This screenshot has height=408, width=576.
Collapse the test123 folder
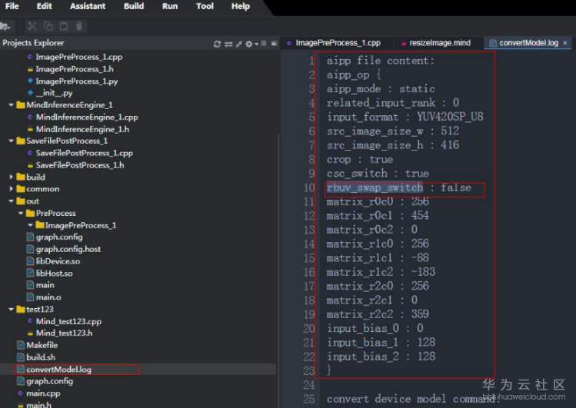(x=11, y=310)
